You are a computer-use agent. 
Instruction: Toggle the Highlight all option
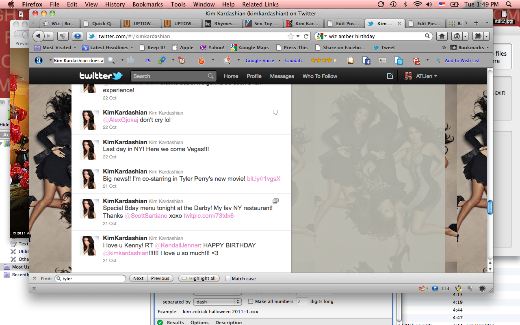click(199, 278)
